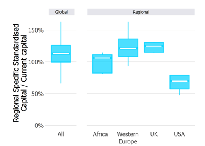This screenshot has height=146, width=205.
Task: Click the median line in the UK box
Action: (x=154, y=46)
